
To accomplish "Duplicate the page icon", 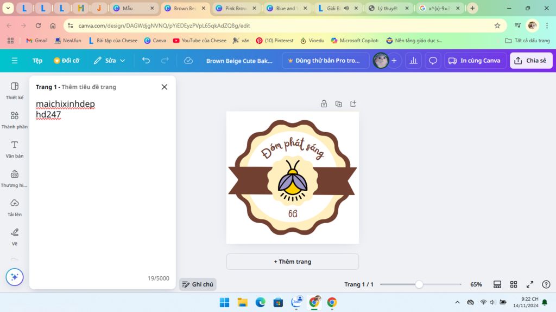I will pyautogui.click(x=339, y=103).
